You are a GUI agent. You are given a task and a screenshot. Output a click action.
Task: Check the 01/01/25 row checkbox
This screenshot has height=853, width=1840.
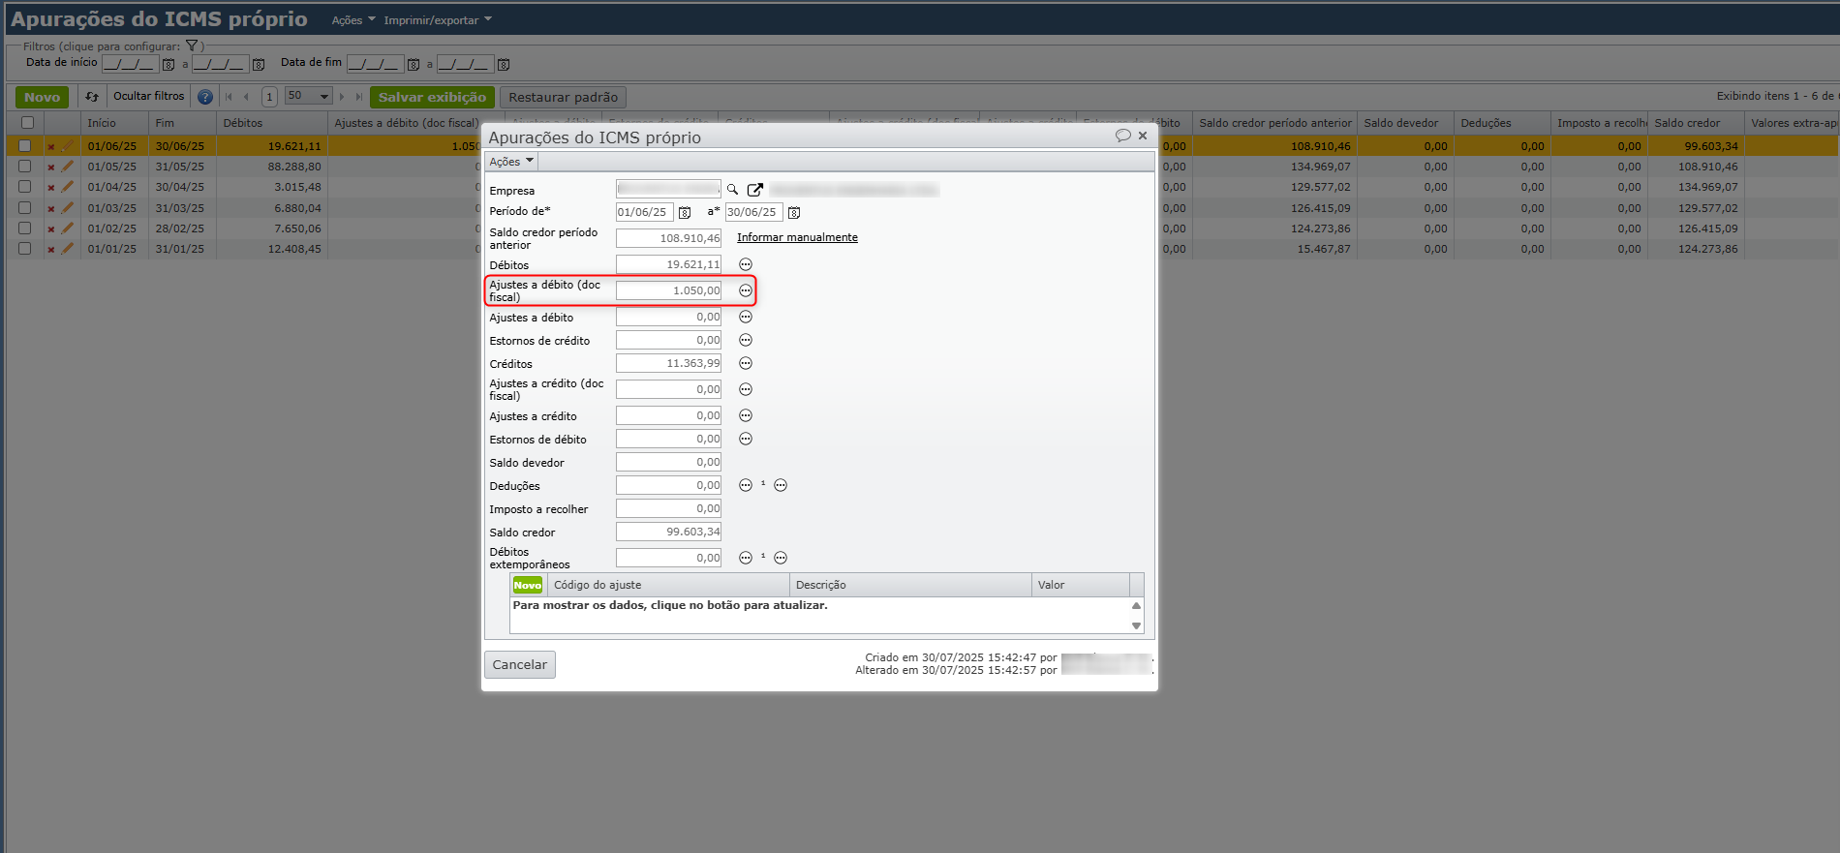(25, 249)
